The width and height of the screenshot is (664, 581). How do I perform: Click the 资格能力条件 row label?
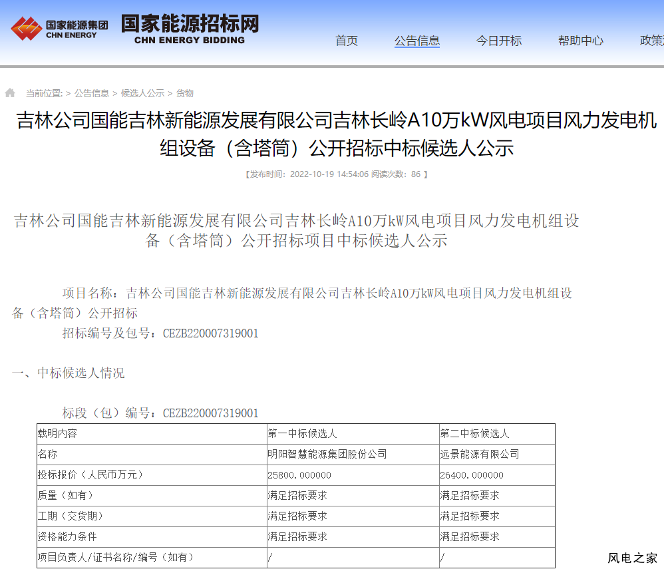152,537
